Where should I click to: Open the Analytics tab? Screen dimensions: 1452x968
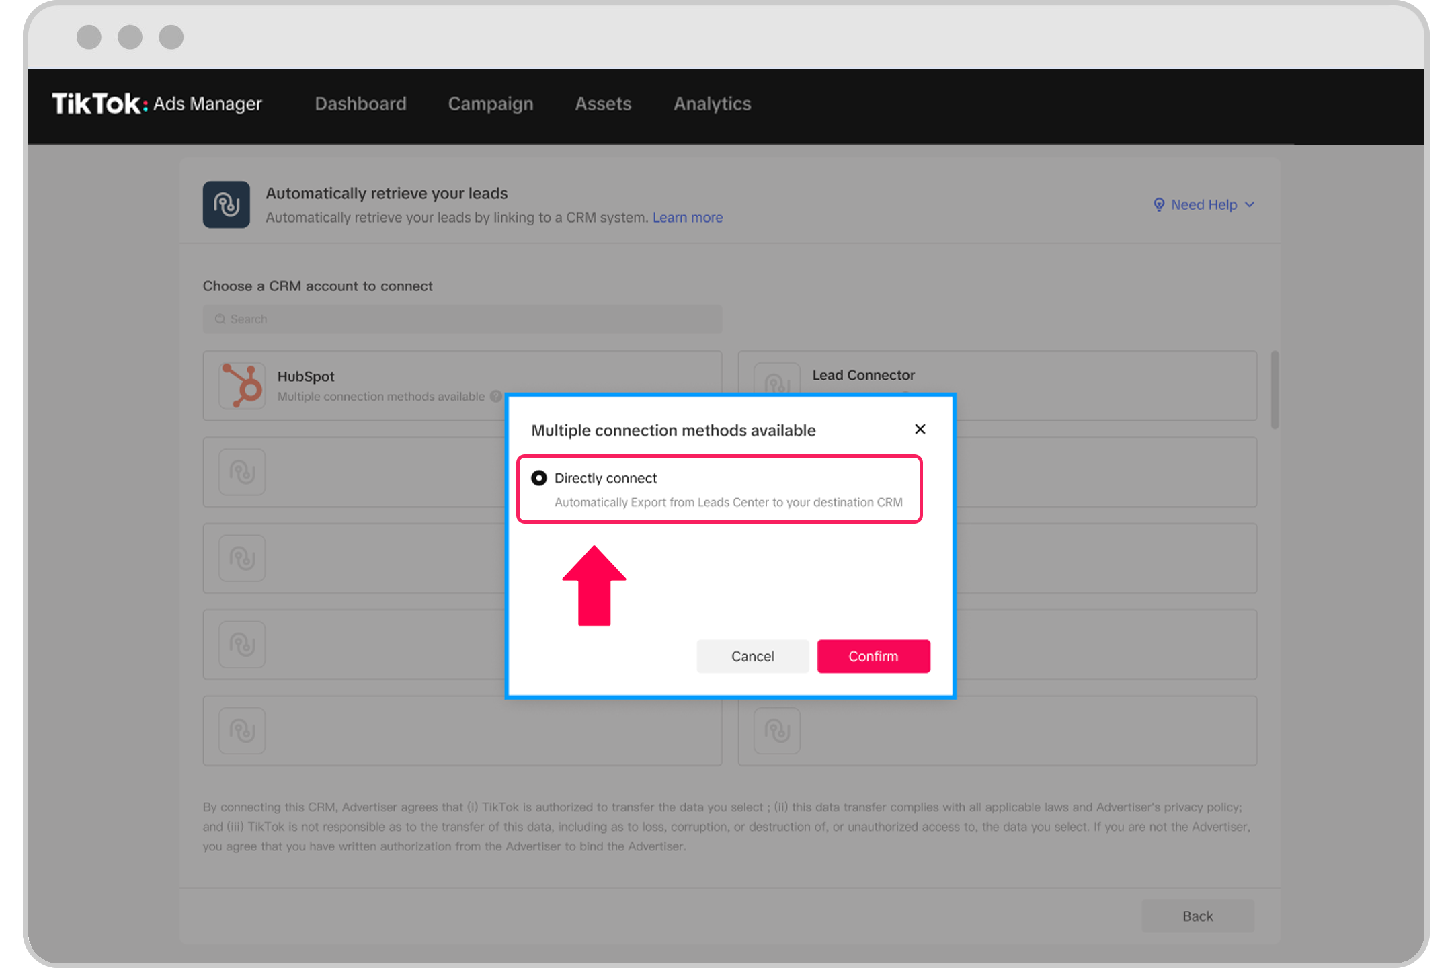point(713,104)
